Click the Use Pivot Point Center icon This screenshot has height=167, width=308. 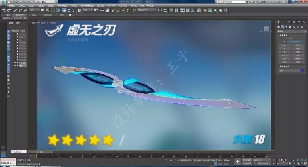point(96,10)
